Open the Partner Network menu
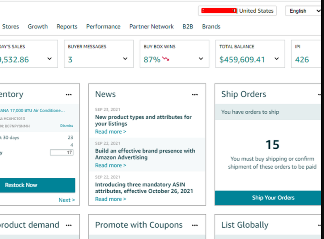Screen dimensions: 324x239 coord(151,26)
